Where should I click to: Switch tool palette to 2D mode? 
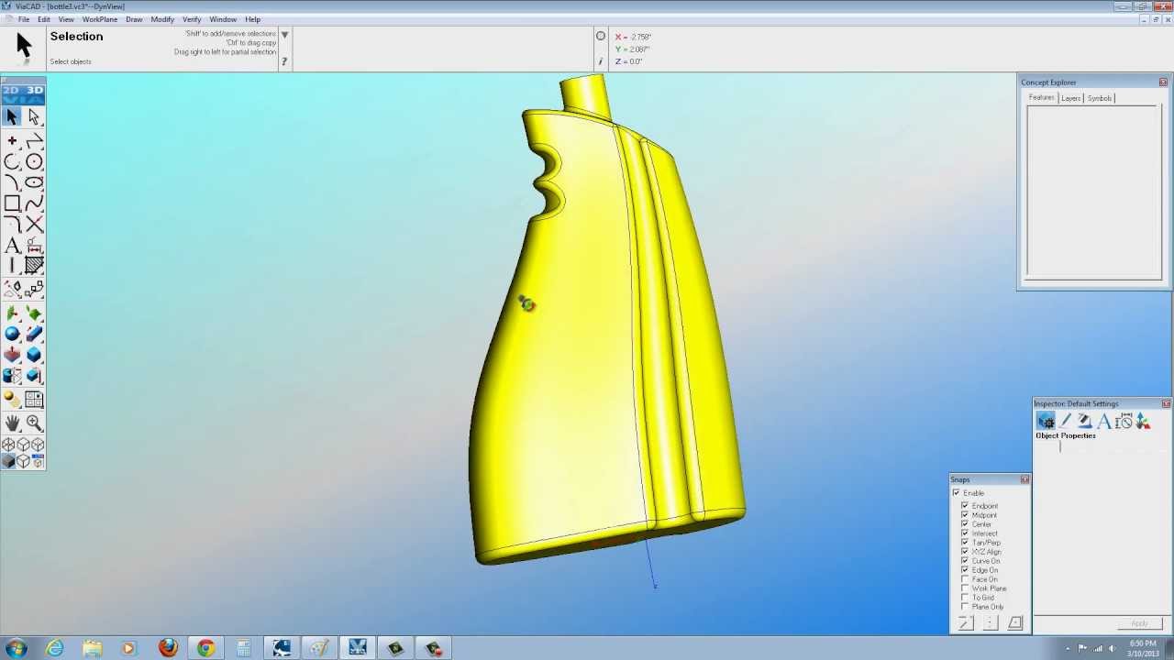click(x=11, y=90)
